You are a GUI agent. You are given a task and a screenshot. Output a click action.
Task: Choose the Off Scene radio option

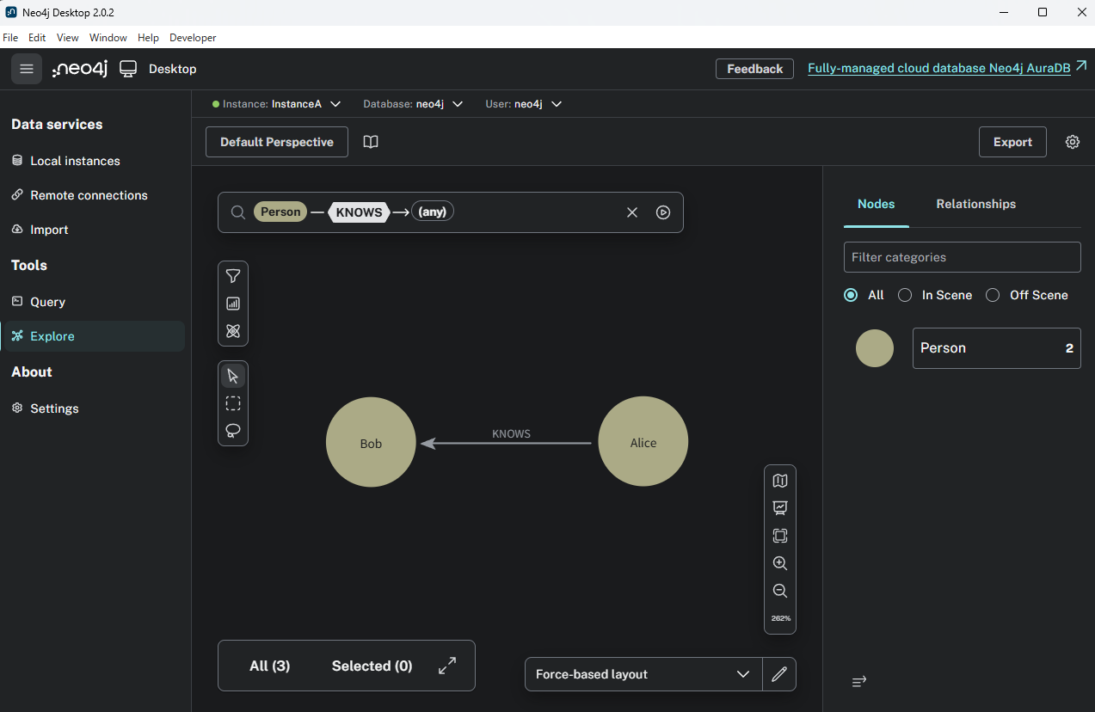point(993,295)
